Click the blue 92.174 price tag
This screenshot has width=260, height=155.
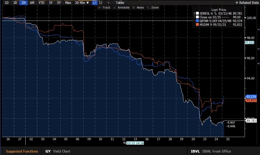[251, 97]
